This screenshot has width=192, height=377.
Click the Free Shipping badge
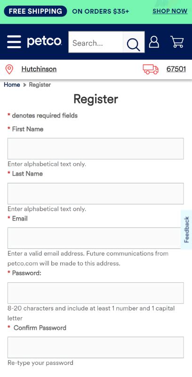point(35,11)
